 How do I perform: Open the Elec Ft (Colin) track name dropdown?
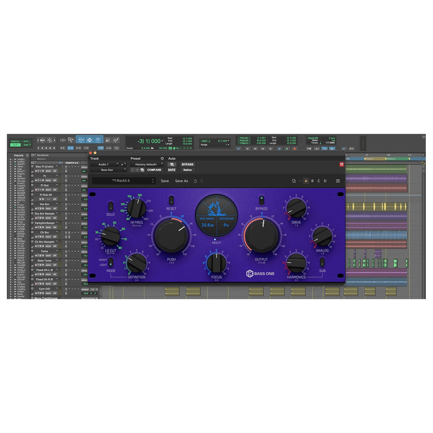(57, 167)
